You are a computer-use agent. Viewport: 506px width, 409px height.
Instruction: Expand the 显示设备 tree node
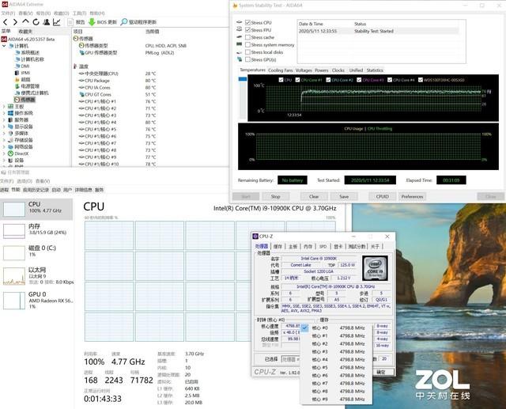(4, 127)
